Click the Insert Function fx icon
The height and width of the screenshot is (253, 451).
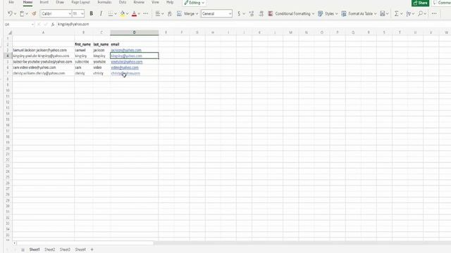click(53, 25)
